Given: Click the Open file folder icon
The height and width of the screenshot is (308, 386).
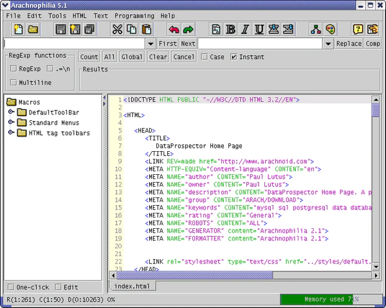Looking at the screenshot, I should click(x=32, y=29).
